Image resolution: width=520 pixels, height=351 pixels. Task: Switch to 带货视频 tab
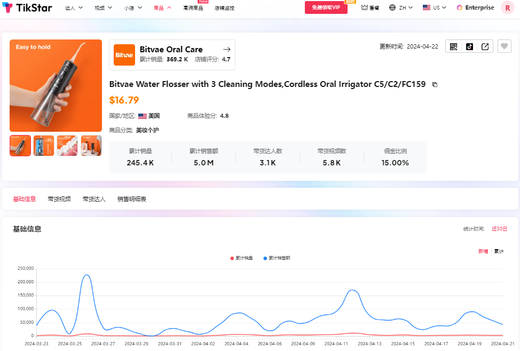pyautogui.click(x=59, y=199)
